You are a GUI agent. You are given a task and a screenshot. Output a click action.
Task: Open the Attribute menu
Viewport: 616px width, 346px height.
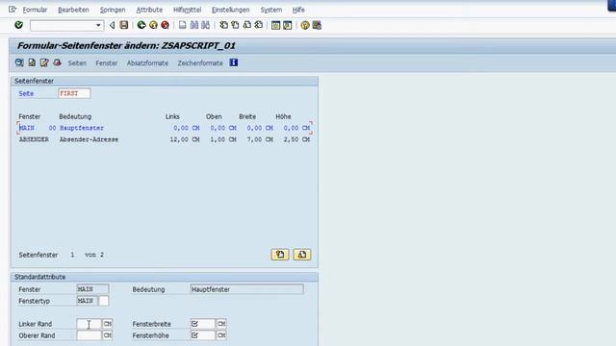click(149, 10)
